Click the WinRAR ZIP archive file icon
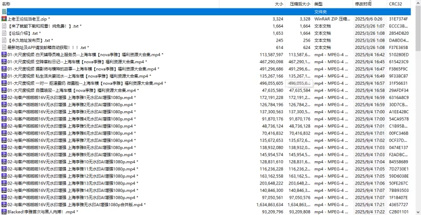The height and width of the screenshot is (215, 421). click(4, 19)
